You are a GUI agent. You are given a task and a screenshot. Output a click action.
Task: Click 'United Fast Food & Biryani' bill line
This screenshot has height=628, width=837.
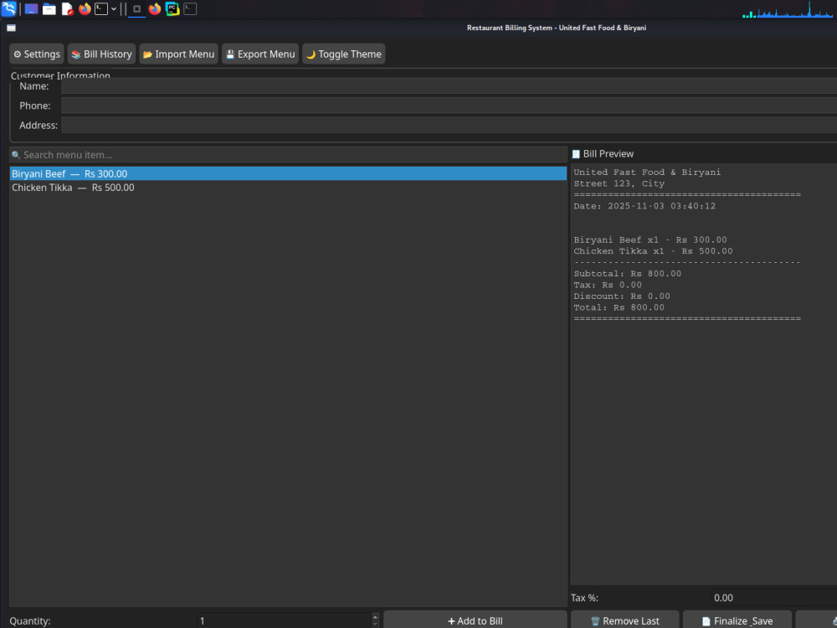coord(647,172)
